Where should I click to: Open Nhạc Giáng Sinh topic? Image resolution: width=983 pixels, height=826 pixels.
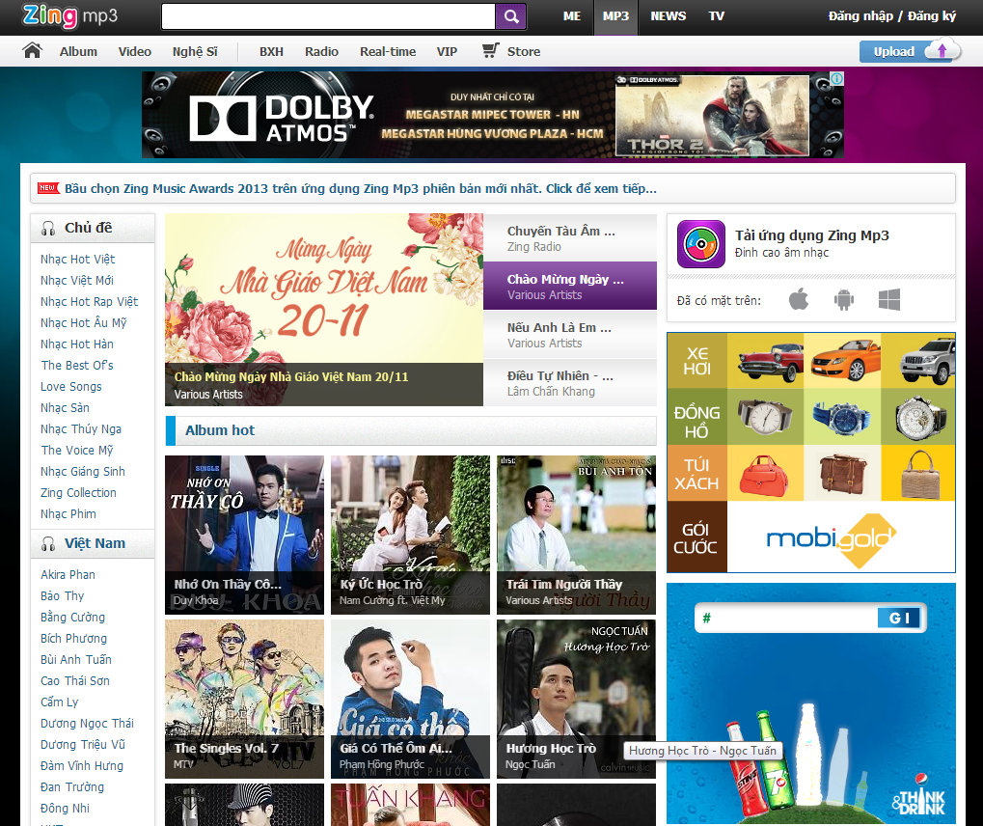coord(83,472)
